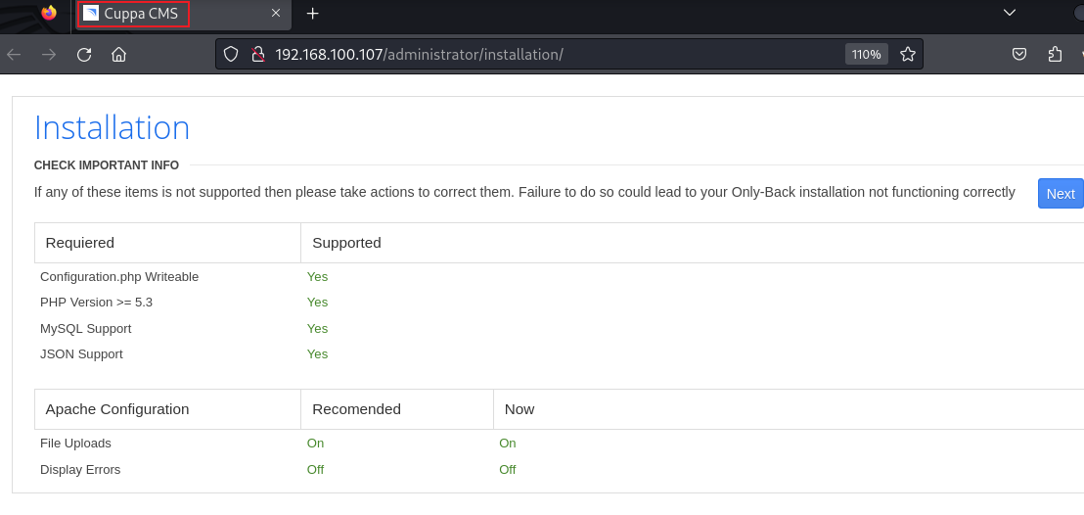1084x515 pixels.
Task: Expand the list all tabs dropdown
Action: [1010, 13]
